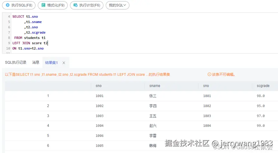Screen dimensions: 278x153
Task: Close the 结果集1 tab with X
Action: tap(64, 63)
